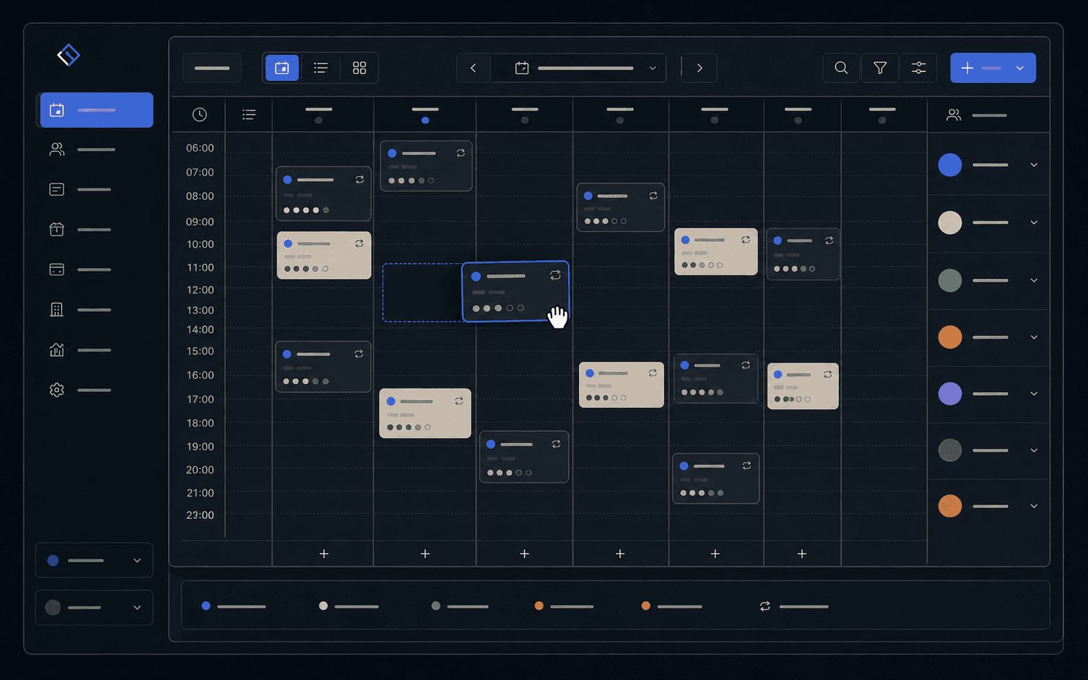Click plus button under first day column
This screenshot has height=680, width=1088.
click(x=324, y=553)
